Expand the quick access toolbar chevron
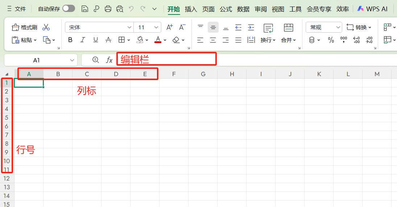Image resolution: width=397 pixels, height=207 pixels. 154,9
